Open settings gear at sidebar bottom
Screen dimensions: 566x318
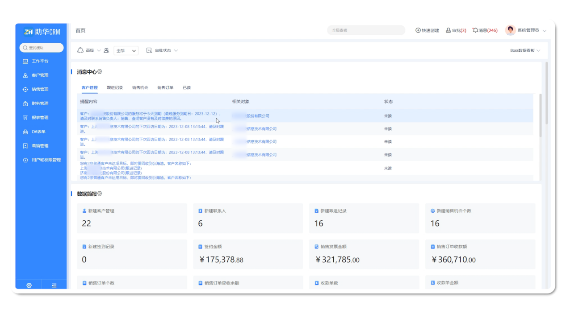(29, 285)
